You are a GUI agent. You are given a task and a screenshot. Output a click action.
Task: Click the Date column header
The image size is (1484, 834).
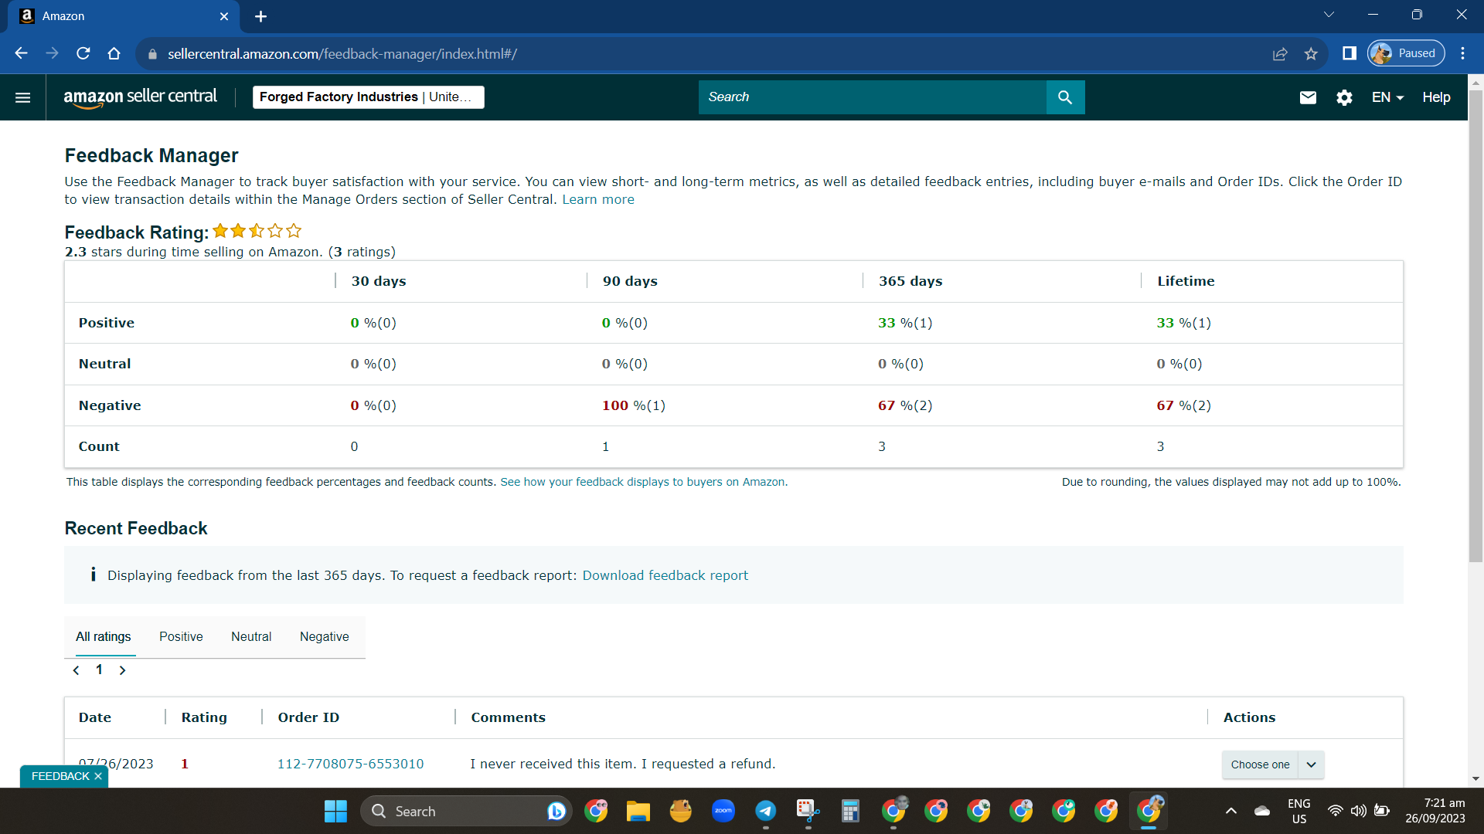(x=95, y=717)
